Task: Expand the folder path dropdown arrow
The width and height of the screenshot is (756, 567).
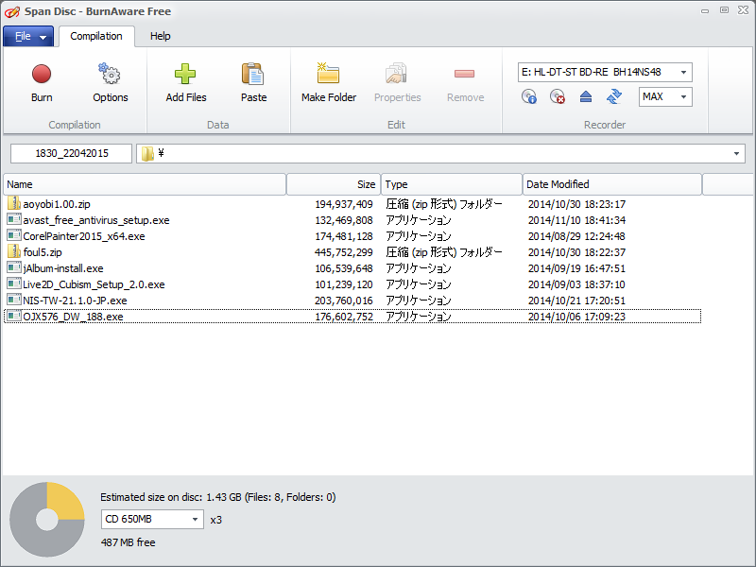Action: 736,154
